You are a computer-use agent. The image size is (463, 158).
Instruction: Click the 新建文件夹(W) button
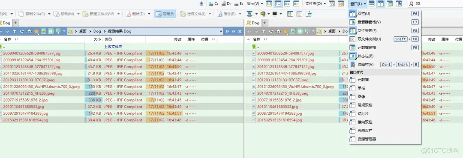[99, 14]
